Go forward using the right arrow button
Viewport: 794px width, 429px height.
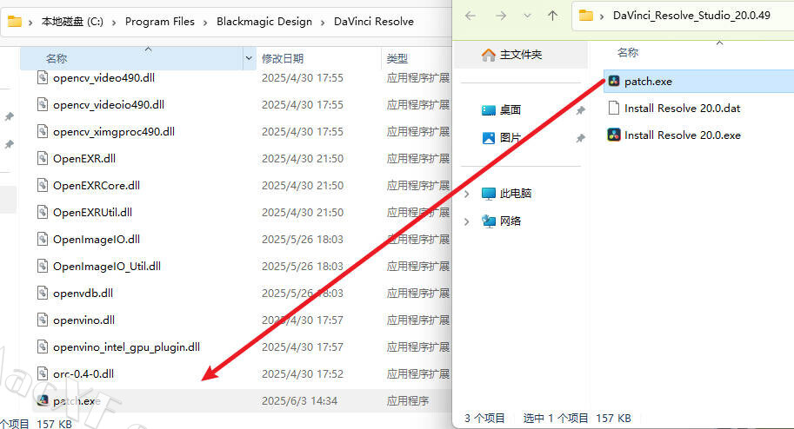tap(501, 16)
